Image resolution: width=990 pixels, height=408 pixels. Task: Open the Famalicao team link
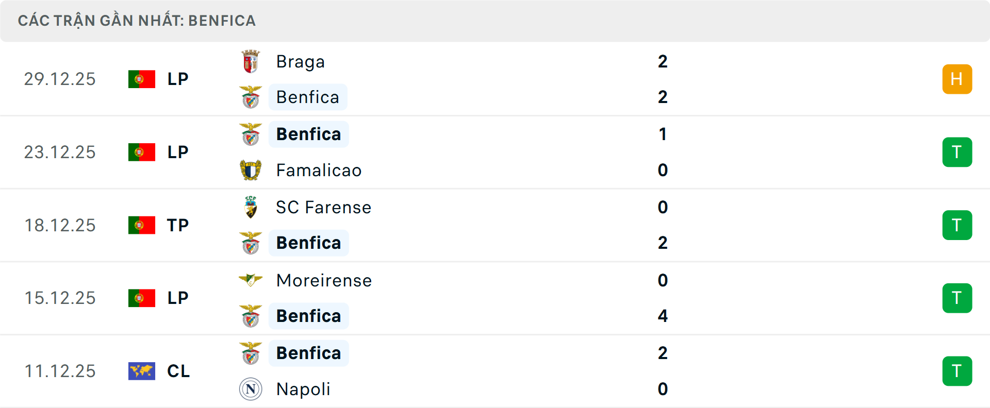319,170
